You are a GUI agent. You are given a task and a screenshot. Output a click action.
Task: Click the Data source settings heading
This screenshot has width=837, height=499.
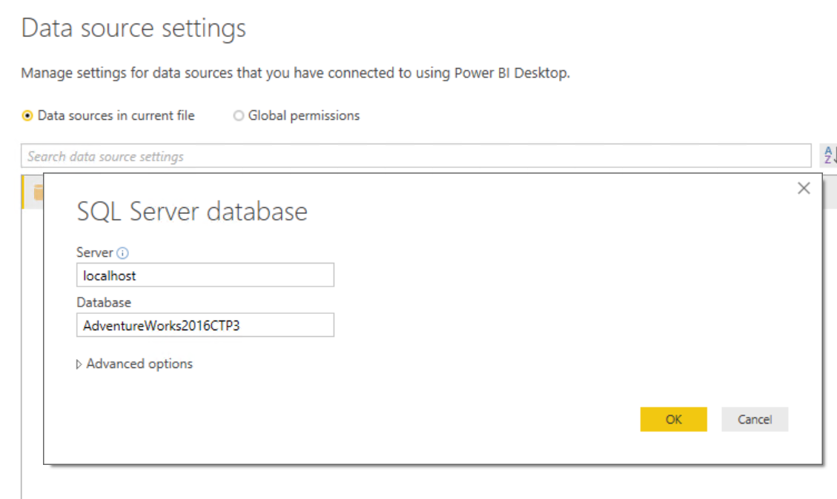tap(133, 29)
